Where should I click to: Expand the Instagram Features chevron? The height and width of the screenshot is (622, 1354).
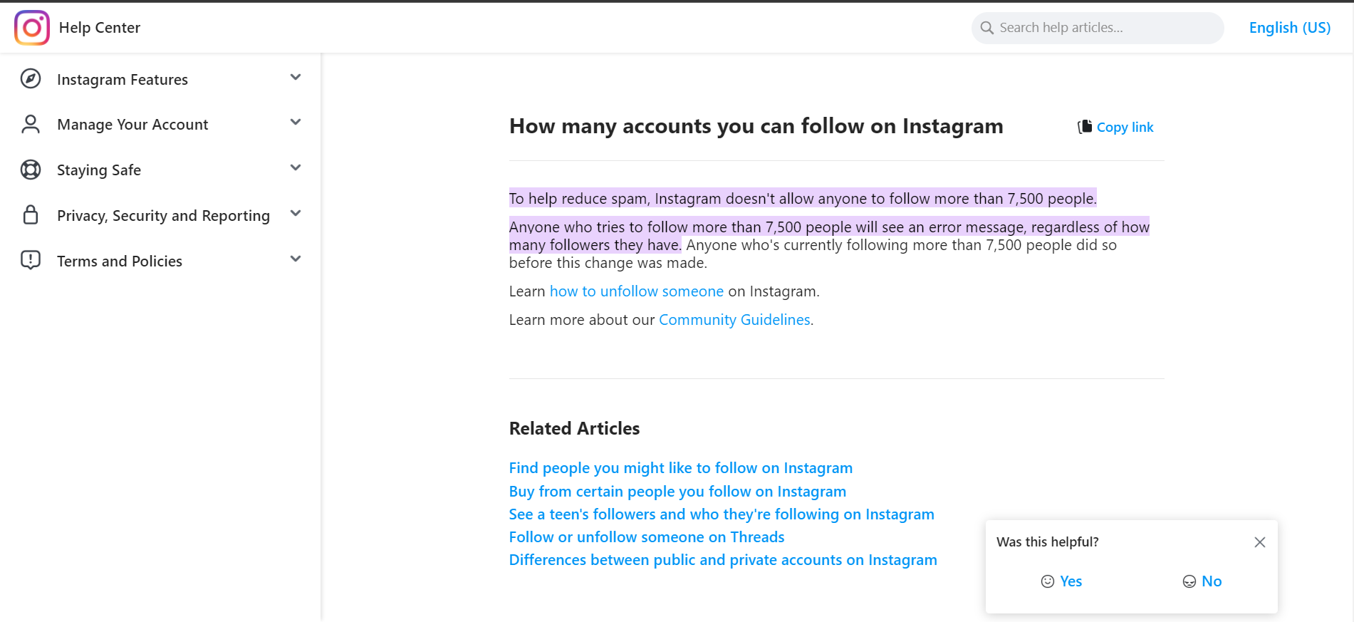coord(296,77)
